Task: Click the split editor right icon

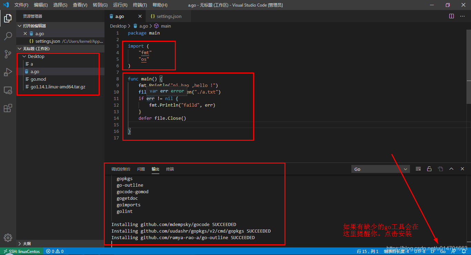Action: 452,16
